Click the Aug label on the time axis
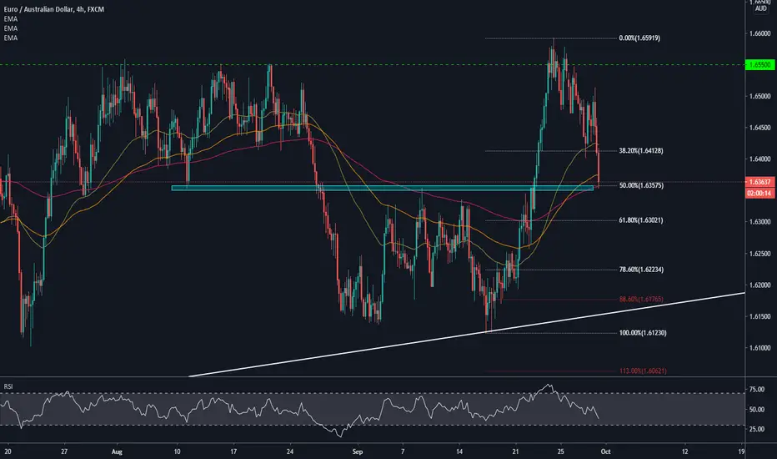777x459 pixels. (117, 451)
